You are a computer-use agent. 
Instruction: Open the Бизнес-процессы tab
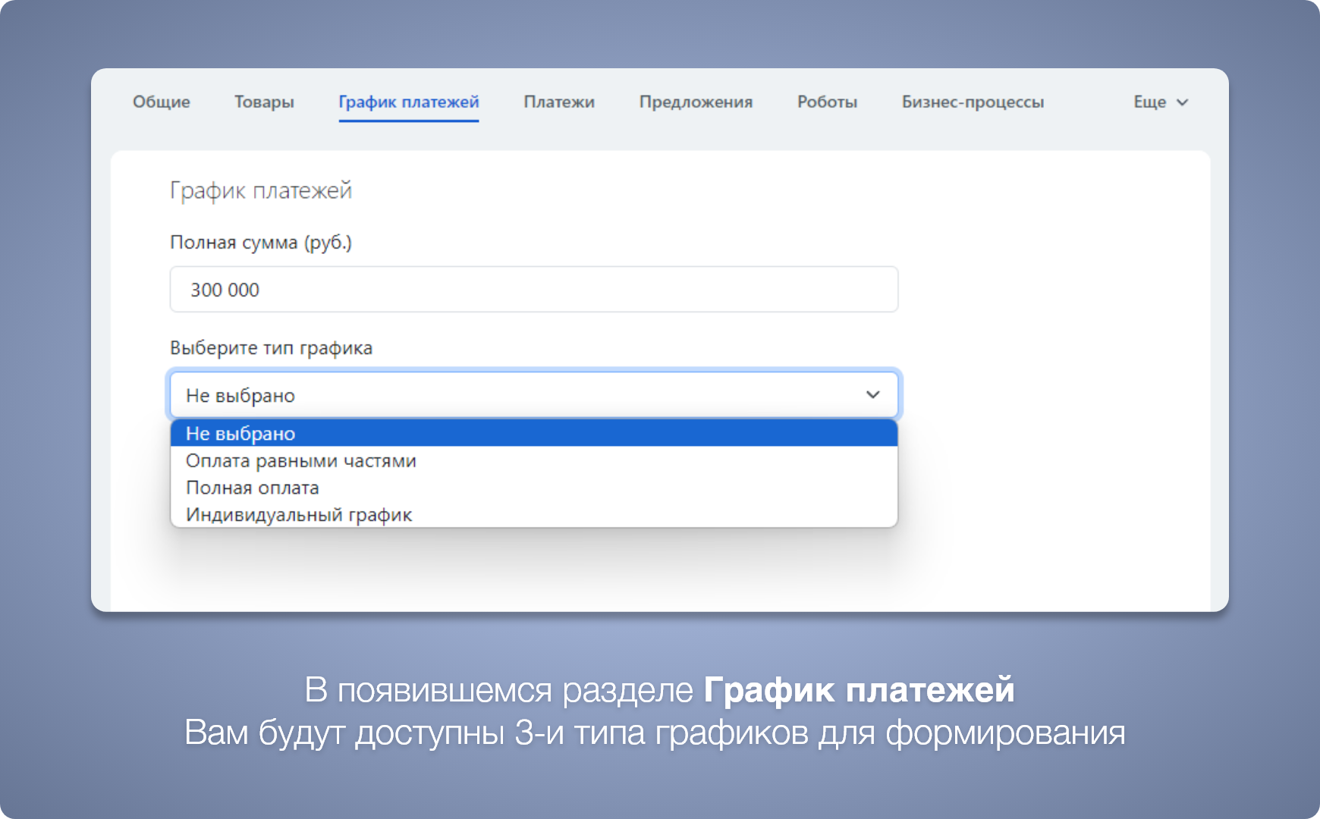coord(973,102)
